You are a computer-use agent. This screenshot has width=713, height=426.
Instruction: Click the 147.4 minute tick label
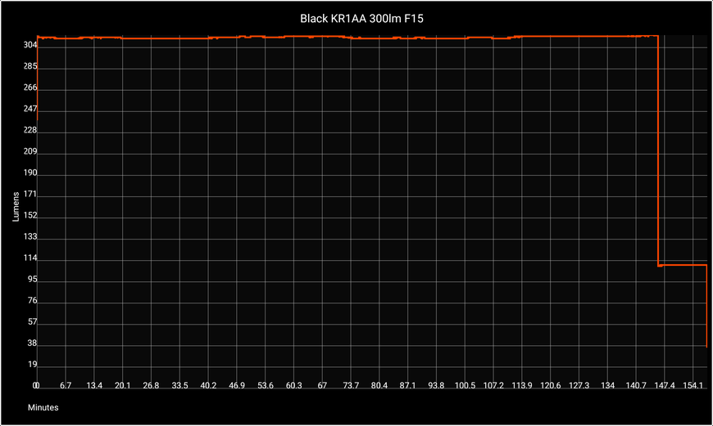coord(665,386)
